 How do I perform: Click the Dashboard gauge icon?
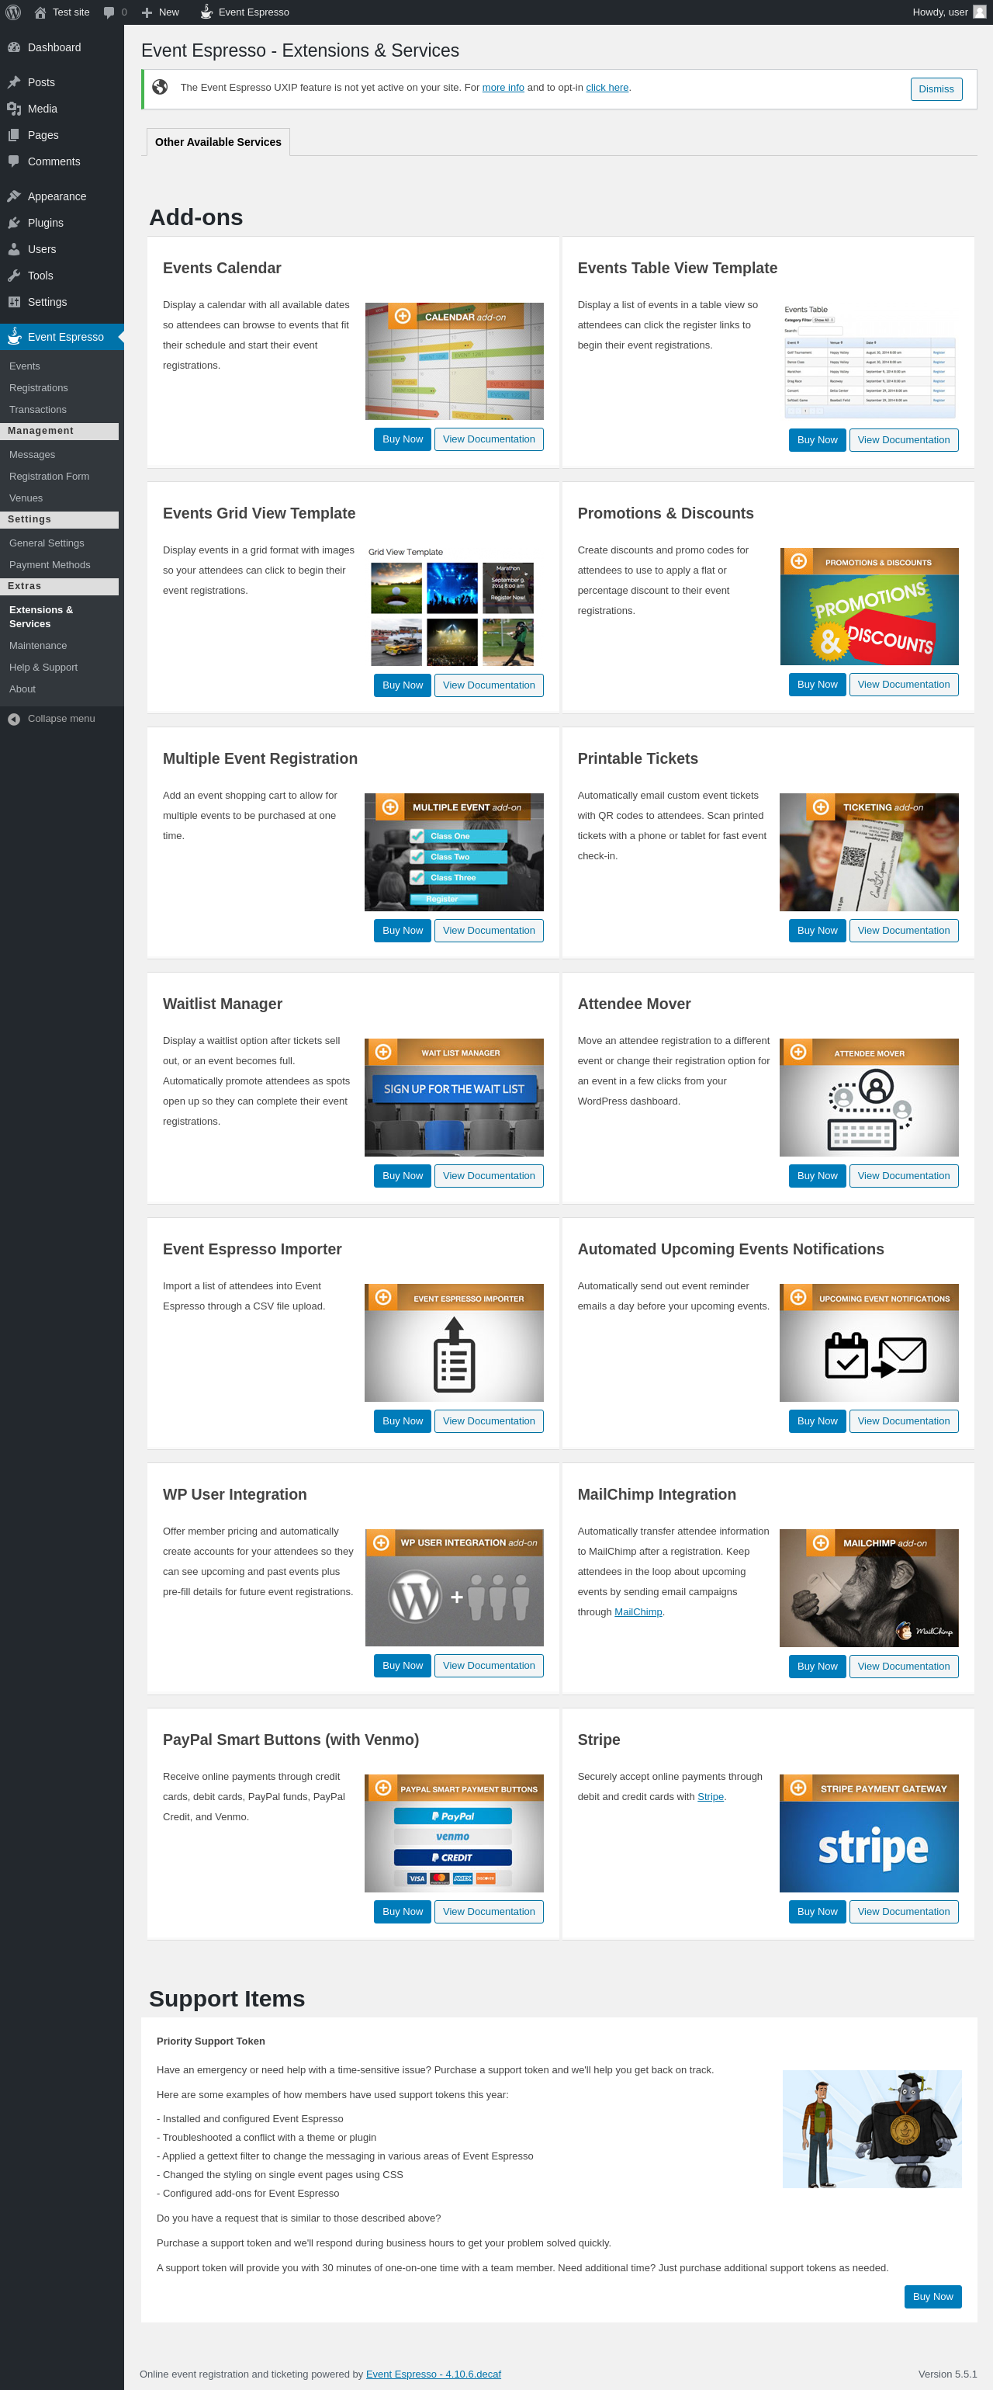(14, 47)
